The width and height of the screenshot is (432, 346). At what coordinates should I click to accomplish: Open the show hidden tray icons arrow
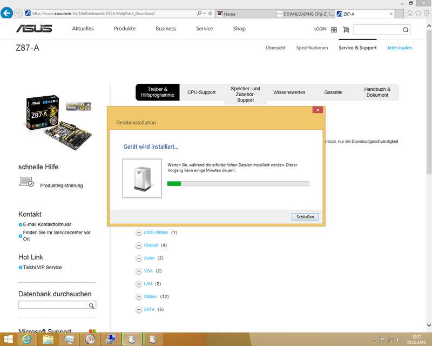[x=374, y=340]
